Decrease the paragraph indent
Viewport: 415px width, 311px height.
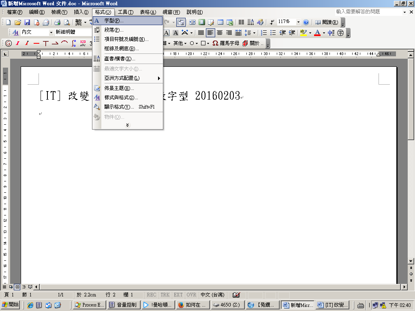click(282, 33)
